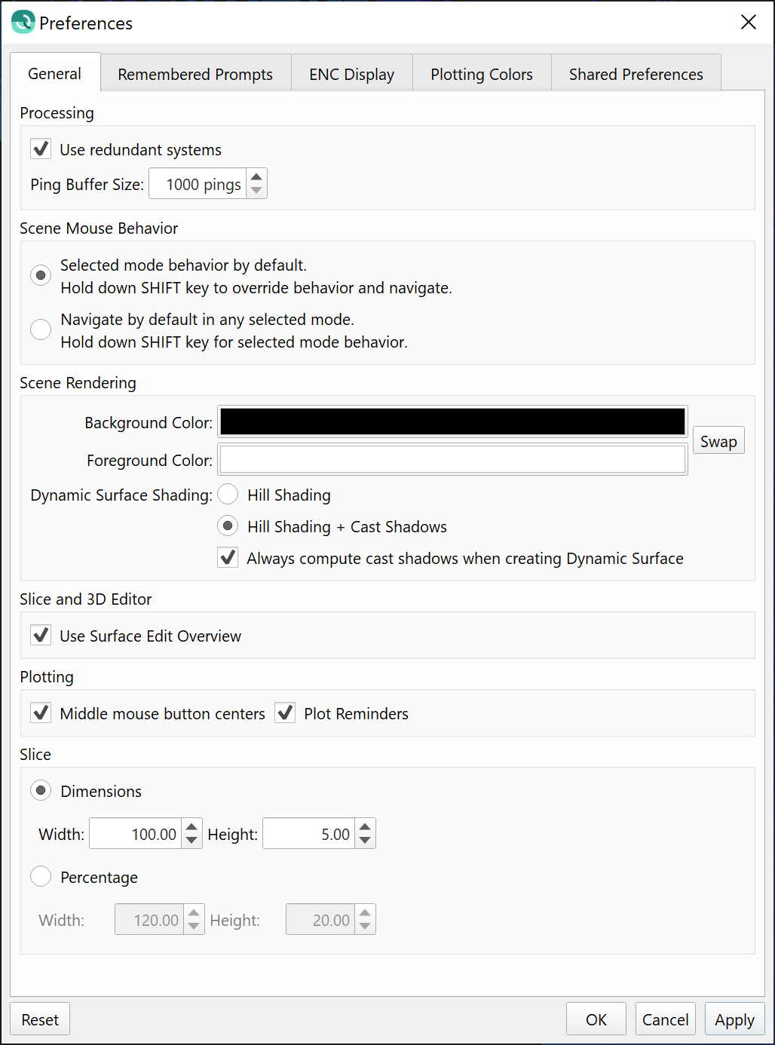Screen dimensions: 775x1045
Task: Open the Plotting Colors tab
Action: [x=481, y=74]
